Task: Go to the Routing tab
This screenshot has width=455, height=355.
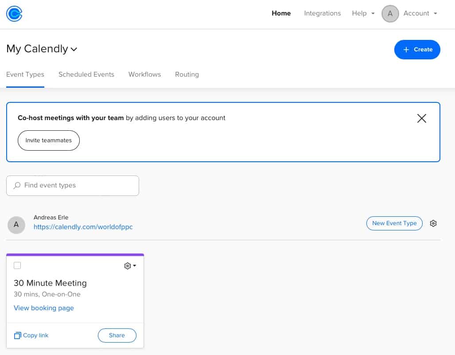Action: [x=187, y=74]
